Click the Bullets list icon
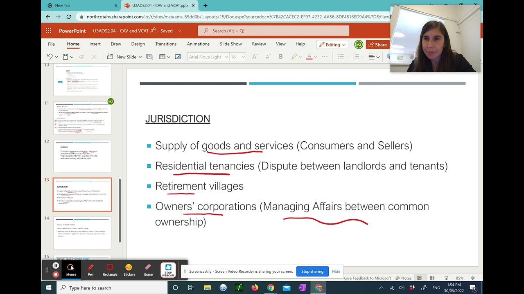The height and width of the screenshot is (294, 524). pyautogui.click(x=340, y=57)
